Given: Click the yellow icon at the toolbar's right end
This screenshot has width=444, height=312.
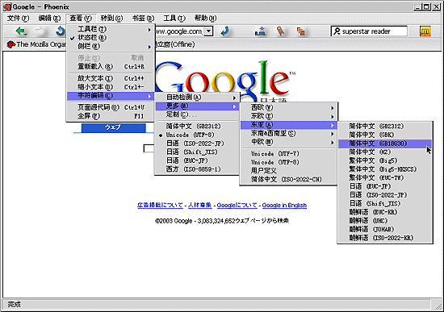Looking at the screenshot, I should click(x=425, y=31).
